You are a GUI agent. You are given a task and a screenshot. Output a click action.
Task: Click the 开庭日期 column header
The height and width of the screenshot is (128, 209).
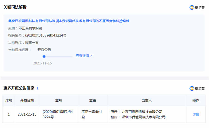tap(27, 101)
